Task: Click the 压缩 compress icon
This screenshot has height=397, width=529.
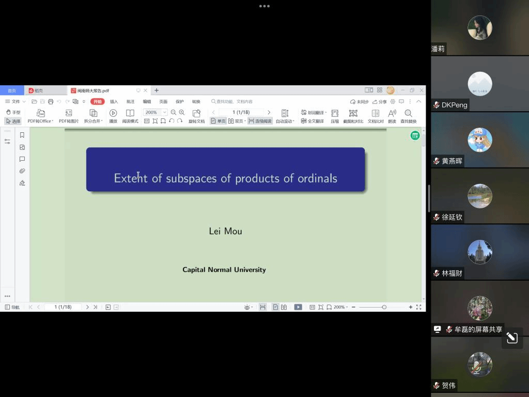Action: click(x=335, y=113)
